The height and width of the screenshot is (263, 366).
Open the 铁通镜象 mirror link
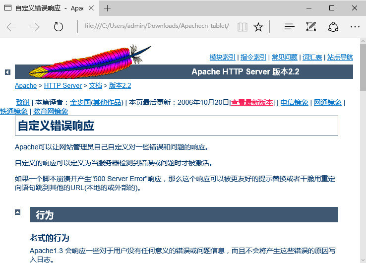(14, 112)
